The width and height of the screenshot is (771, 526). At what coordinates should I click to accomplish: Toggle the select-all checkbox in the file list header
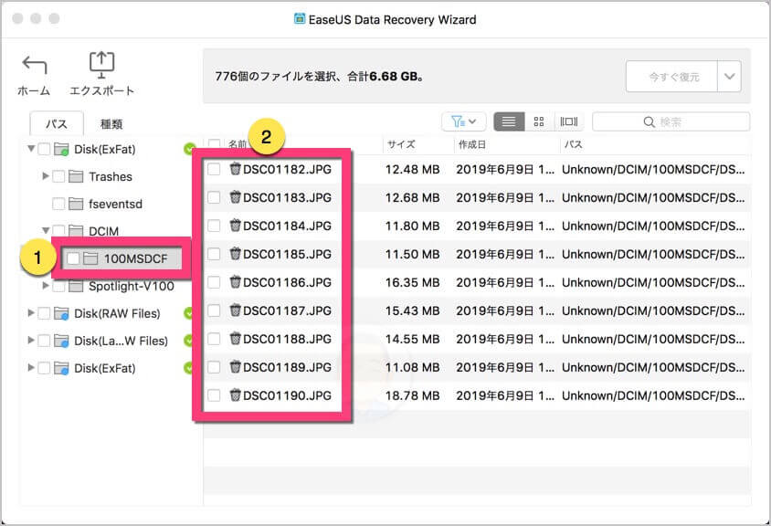coord(214,144)
